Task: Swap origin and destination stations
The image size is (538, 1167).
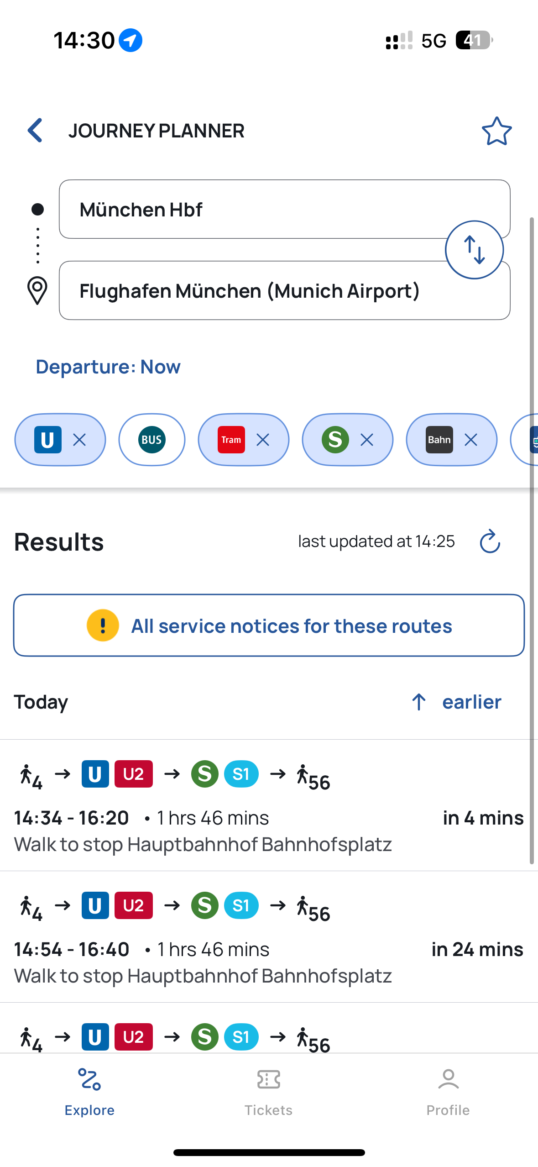Action: pyautogui.click(x=474, y=250)
